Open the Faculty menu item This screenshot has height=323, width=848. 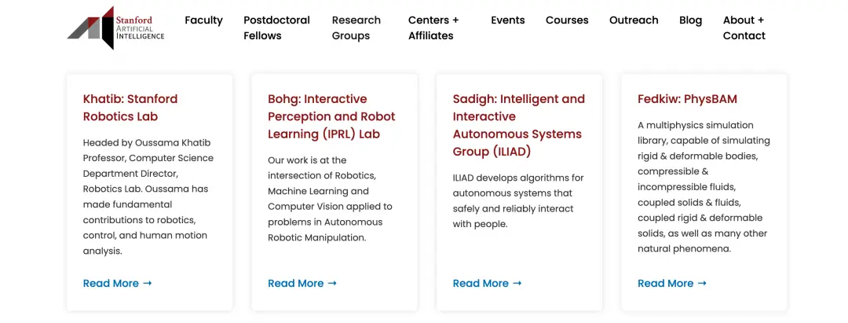203,20
